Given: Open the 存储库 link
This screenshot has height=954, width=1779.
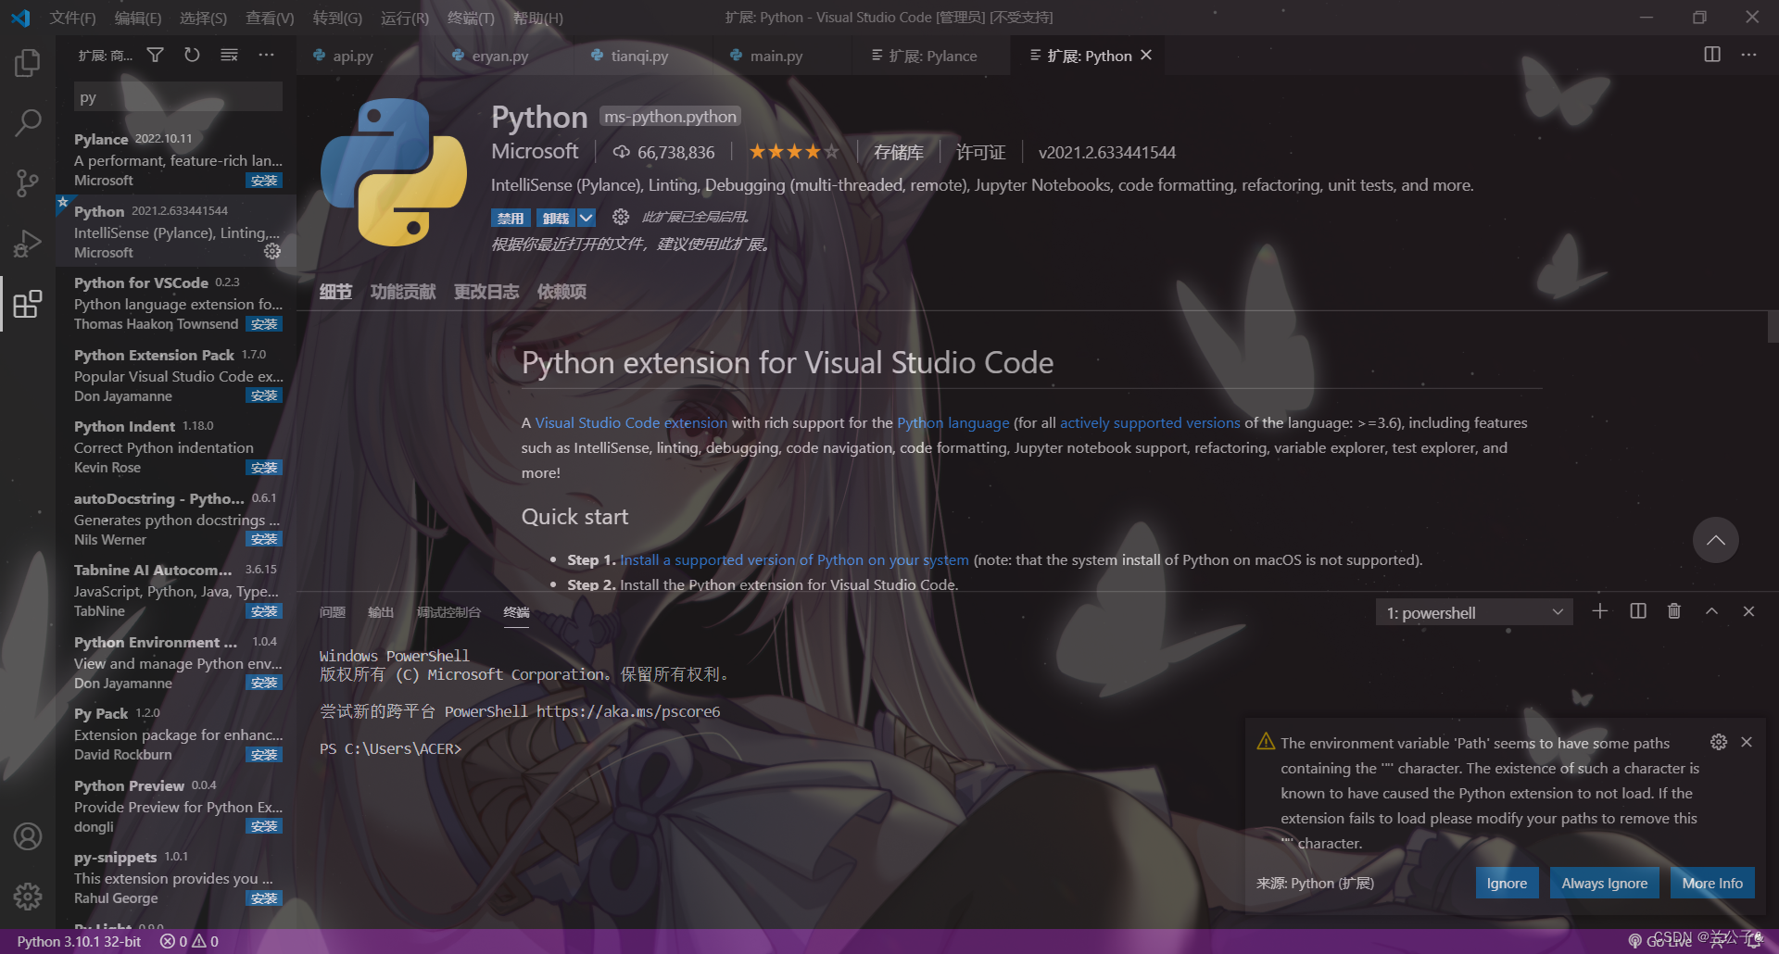Looking at the screenshot, I should pyautogui.click(x=899, y=153).
